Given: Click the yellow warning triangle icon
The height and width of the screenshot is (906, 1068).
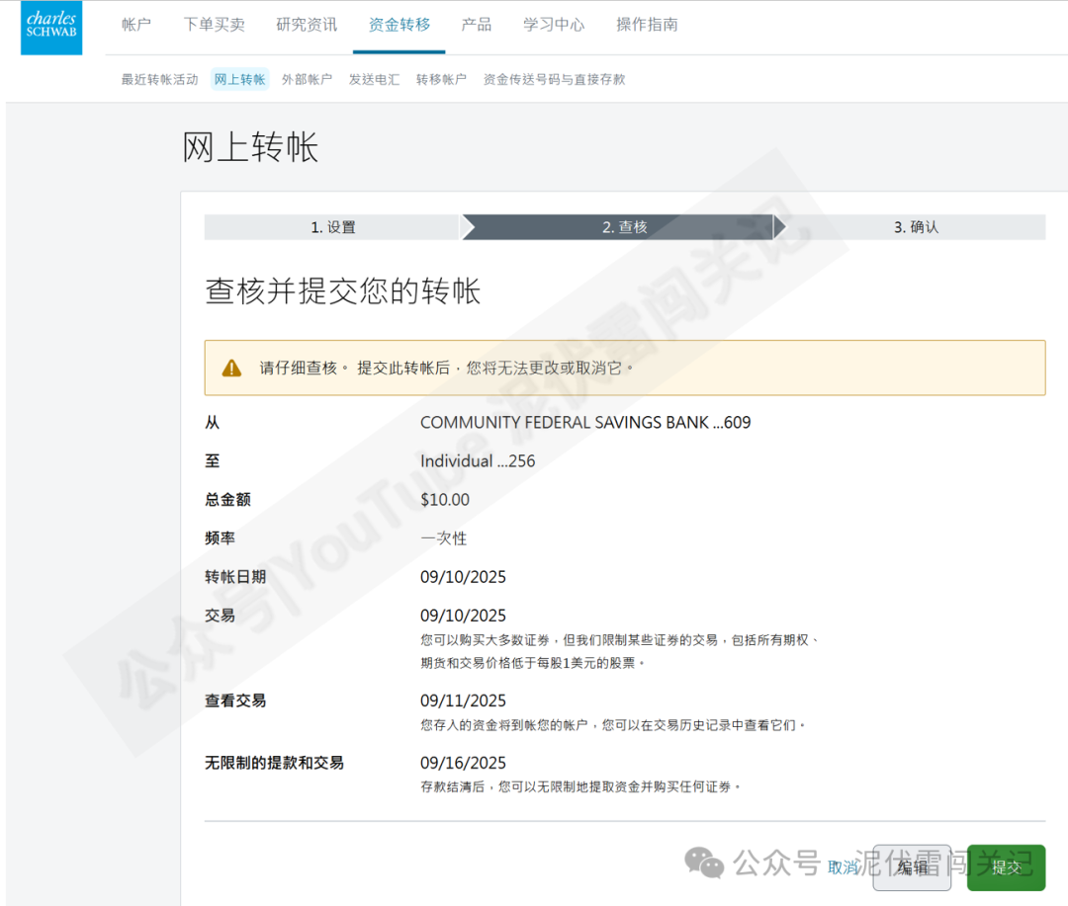Looking at the screenshot, I should point(230,366).
